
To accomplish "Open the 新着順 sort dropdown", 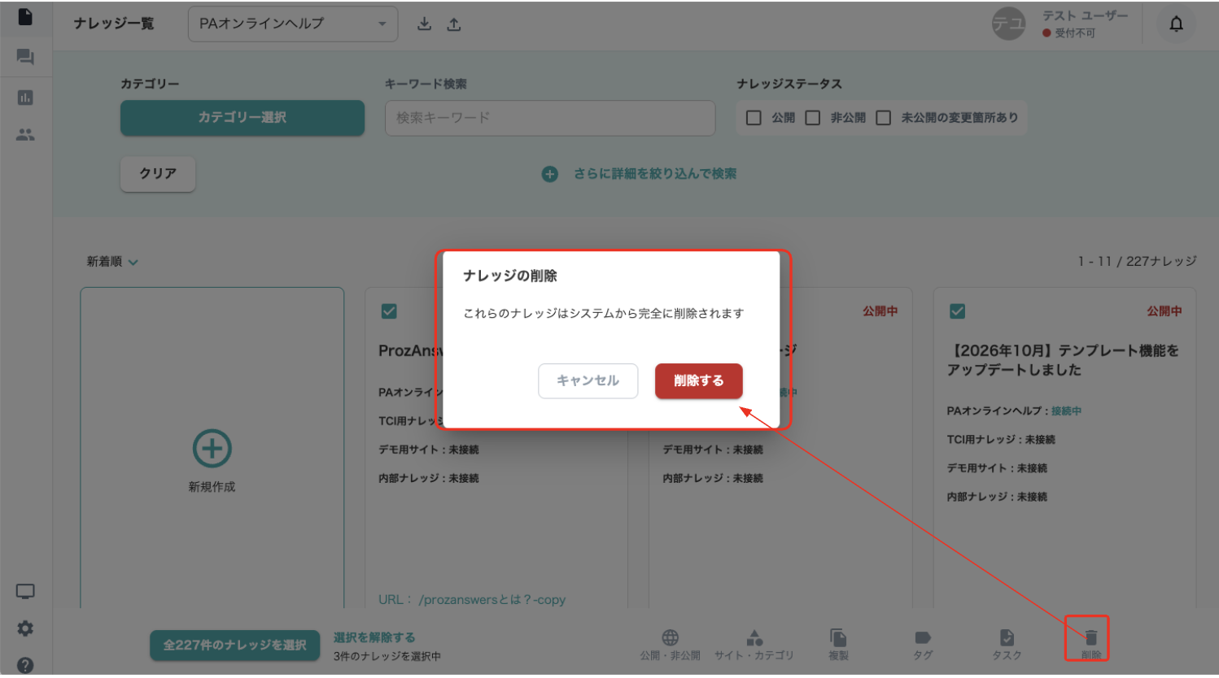I will coord(112,262).
